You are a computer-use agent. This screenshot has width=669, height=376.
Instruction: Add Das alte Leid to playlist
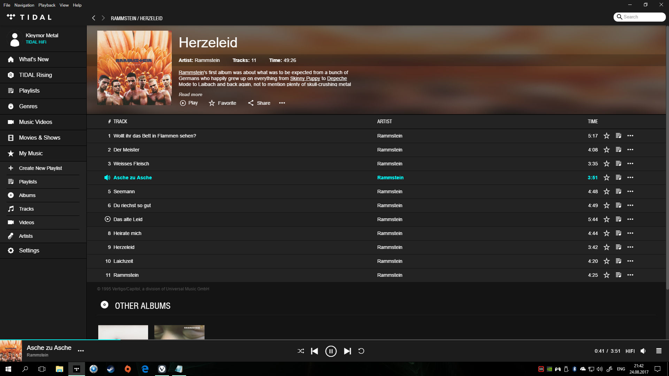618,219
